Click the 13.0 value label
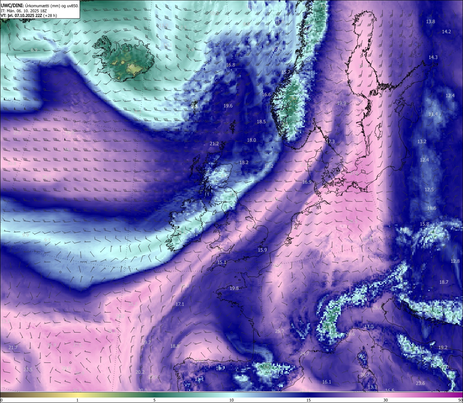Viewport: 463px width, 403px height. coord(369,327)
